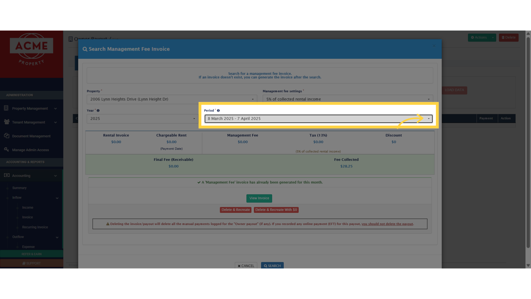Click the SUPPORT bar
The width and height of the screenshot is (531, 299).
coord(32,263)
